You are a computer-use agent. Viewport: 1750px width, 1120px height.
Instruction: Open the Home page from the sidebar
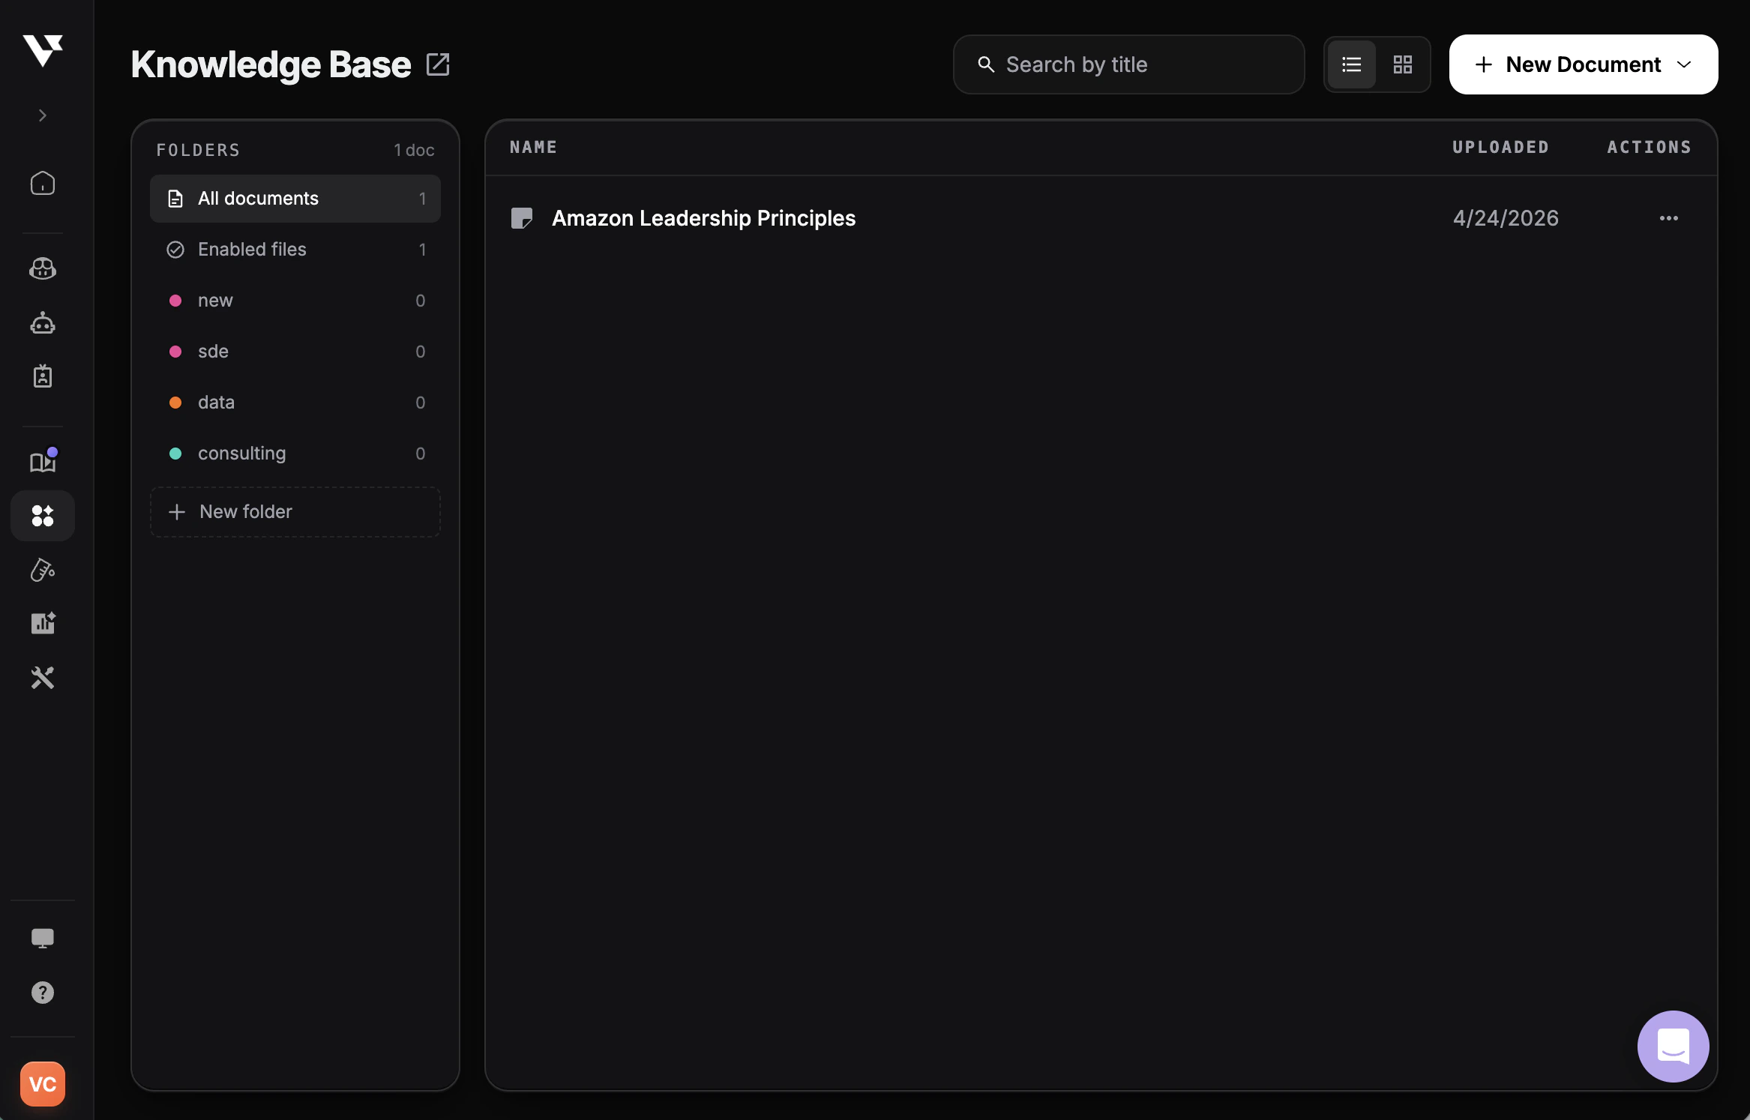tap(42, 183)
